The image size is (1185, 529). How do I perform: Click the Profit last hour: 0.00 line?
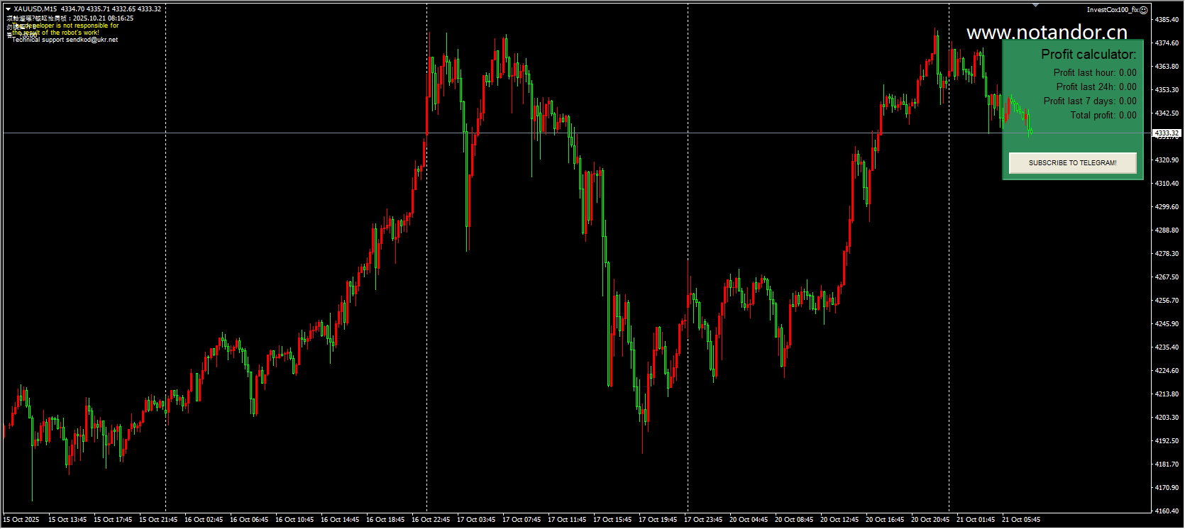pos(1095,73)
